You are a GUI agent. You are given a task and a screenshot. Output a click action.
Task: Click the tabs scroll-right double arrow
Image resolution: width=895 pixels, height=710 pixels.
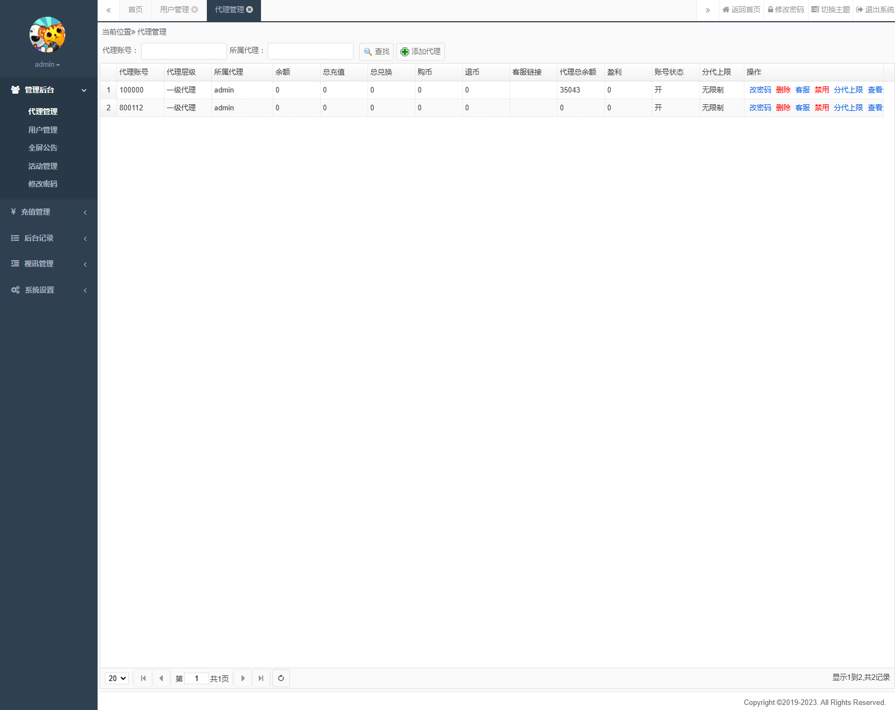(x=708, y=10)
